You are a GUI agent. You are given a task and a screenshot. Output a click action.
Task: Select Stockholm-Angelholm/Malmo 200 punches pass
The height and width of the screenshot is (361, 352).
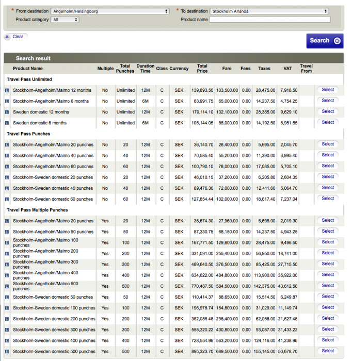(328, 253)
